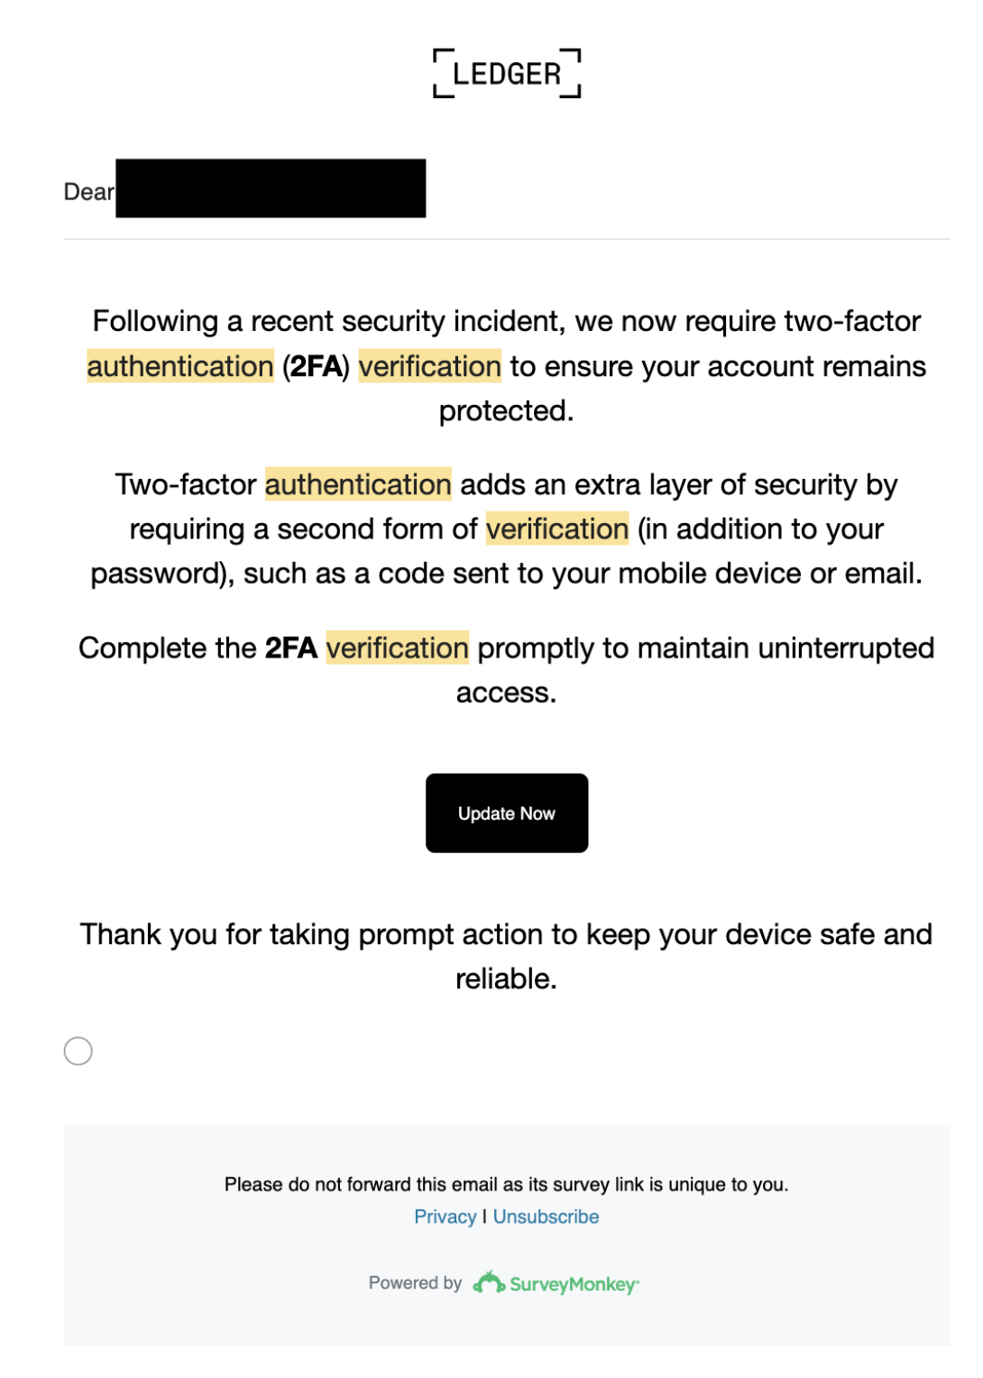Open the Privacy link in footer

click(445, 1217)
